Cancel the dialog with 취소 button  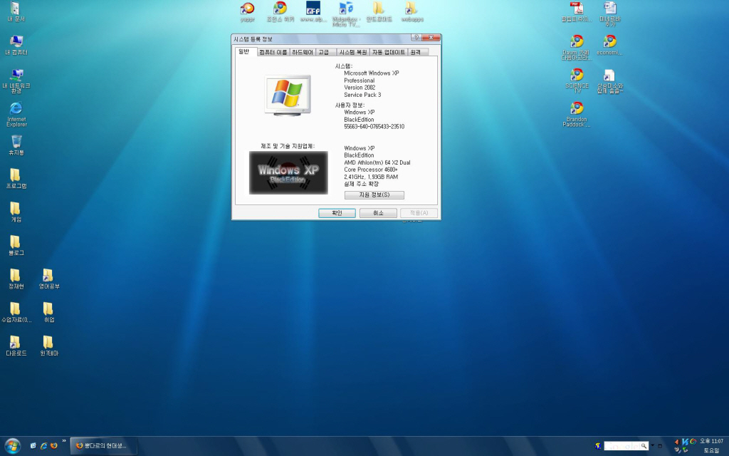378,213
